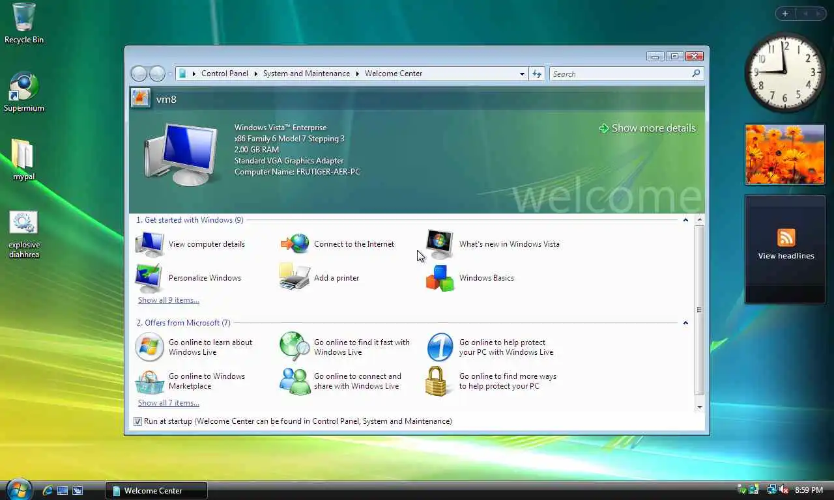The height and width of the screenshot is (500, 834).
Task: Click the green arrow beside Show more details
Action: [604, 128]
